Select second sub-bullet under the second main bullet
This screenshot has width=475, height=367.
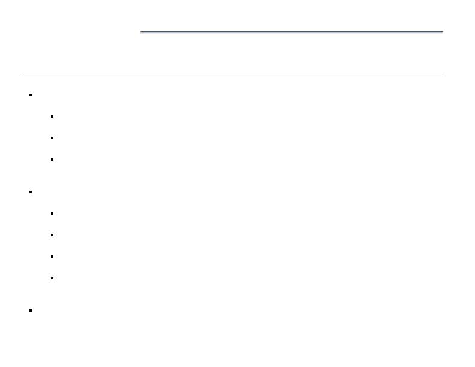coord(53,235)
